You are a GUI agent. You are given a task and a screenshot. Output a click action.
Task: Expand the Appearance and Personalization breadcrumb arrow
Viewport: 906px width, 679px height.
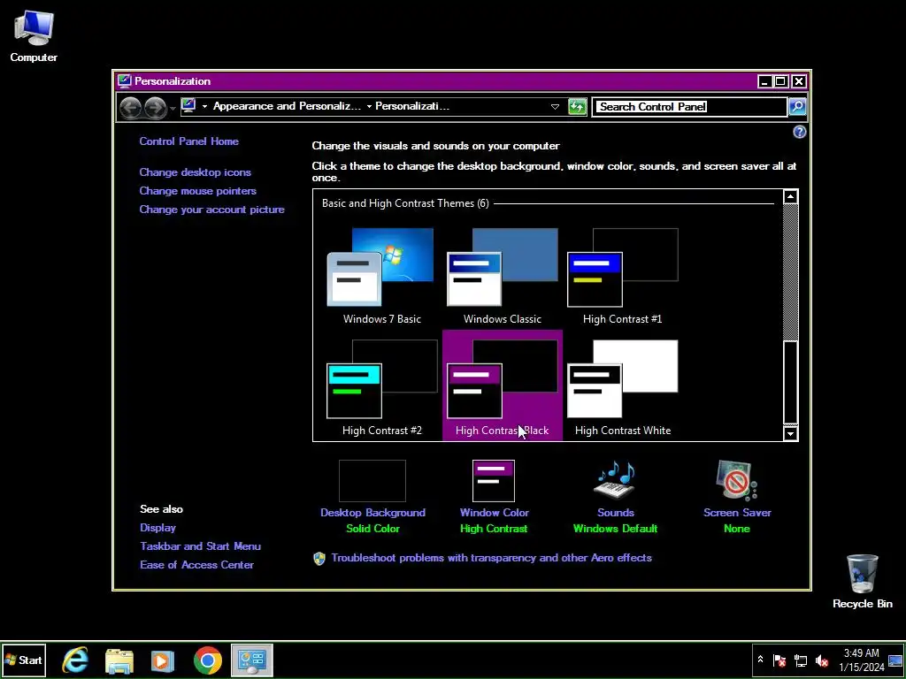(369, 107)
